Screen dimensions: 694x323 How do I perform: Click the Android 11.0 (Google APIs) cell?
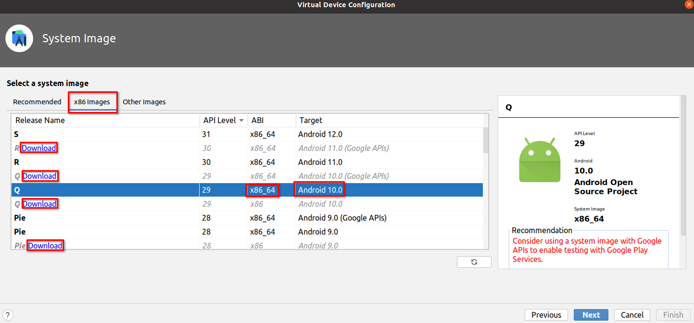coord(343,148)
